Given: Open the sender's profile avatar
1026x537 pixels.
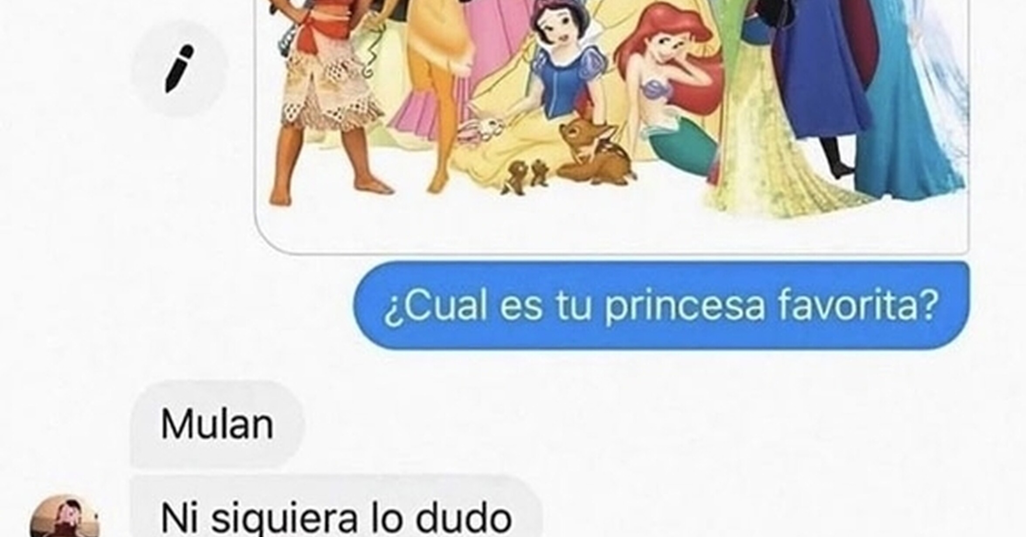Looking at the screenshot, I should coord(65,517).
